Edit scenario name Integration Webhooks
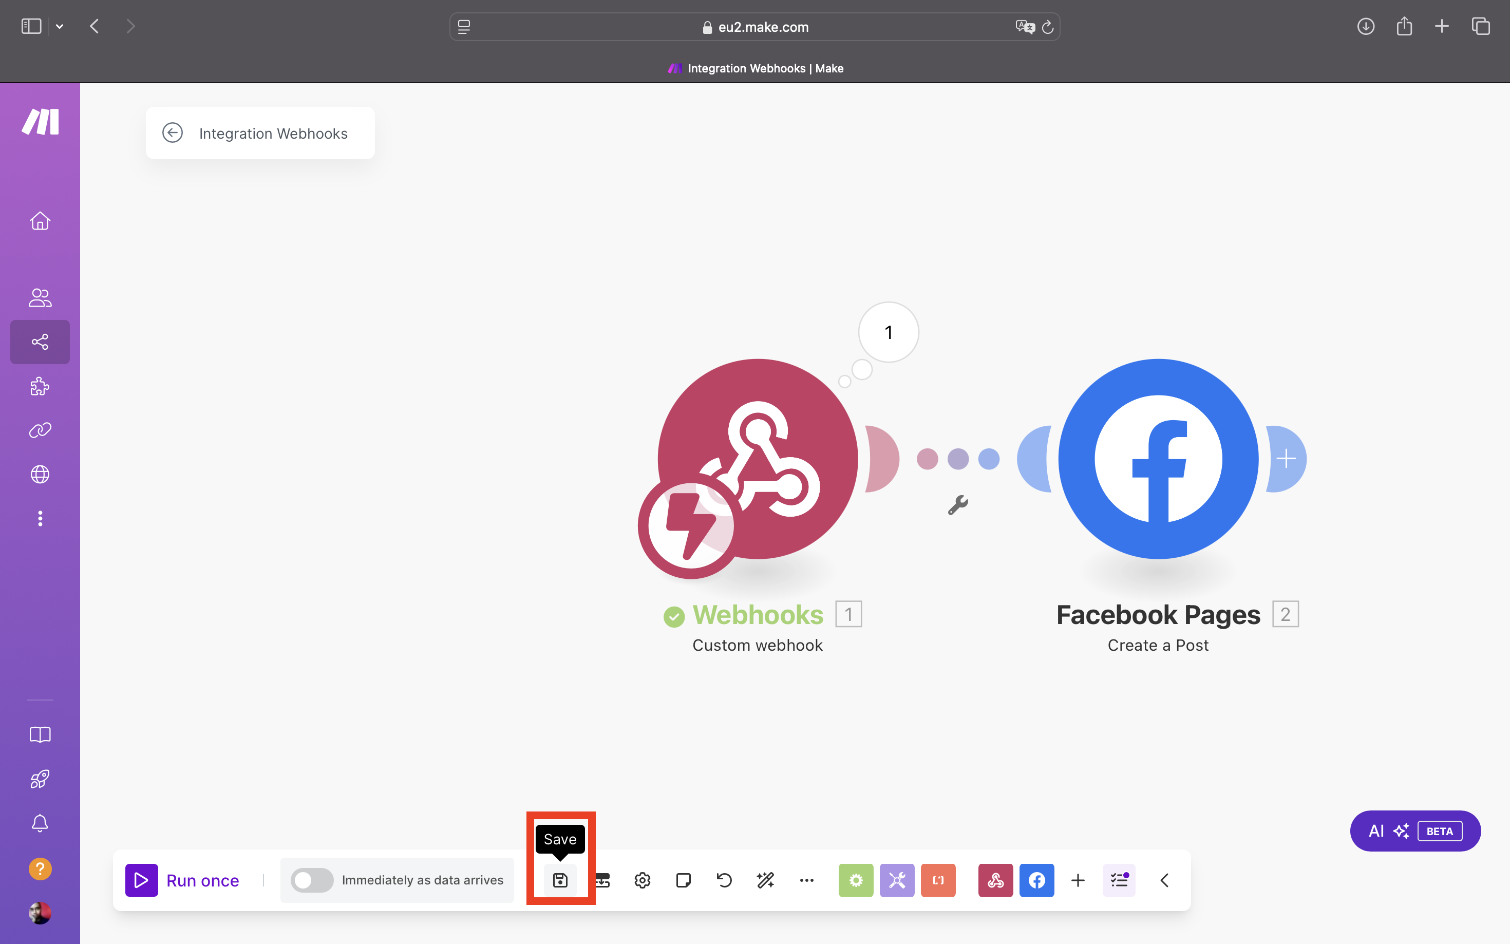 [x=273, y=134]
